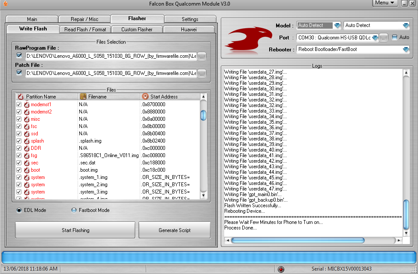Click flame icon beside system_3.img row
Image resolution: width=418 pixels, height=274 pixels.
point(27,192)
